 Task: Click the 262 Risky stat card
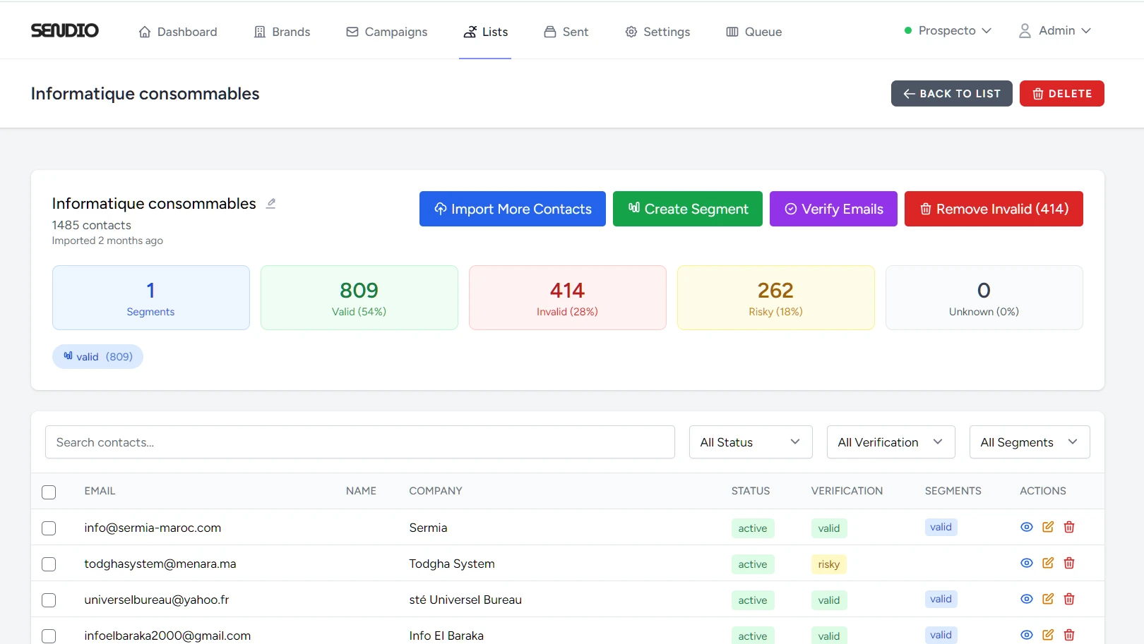[x=775, y=298]
